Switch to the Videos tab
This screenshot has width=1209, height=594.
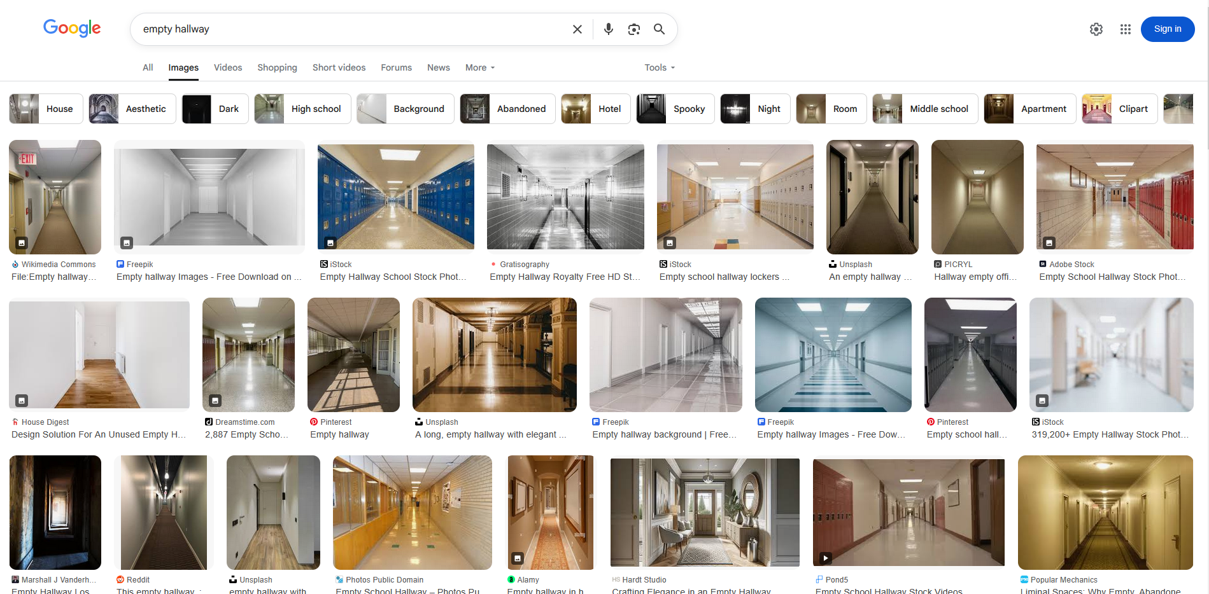227,67
